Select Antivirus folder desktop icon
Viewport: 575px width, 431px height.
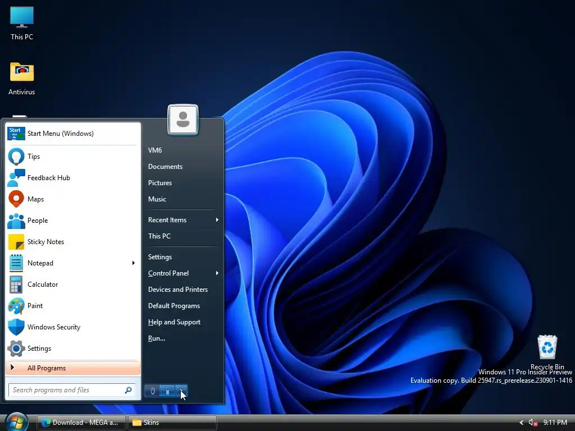pos(22,79)
